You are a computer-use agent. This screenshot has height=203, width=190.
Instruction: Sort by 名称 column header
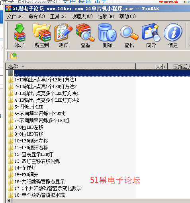[71, 67]
